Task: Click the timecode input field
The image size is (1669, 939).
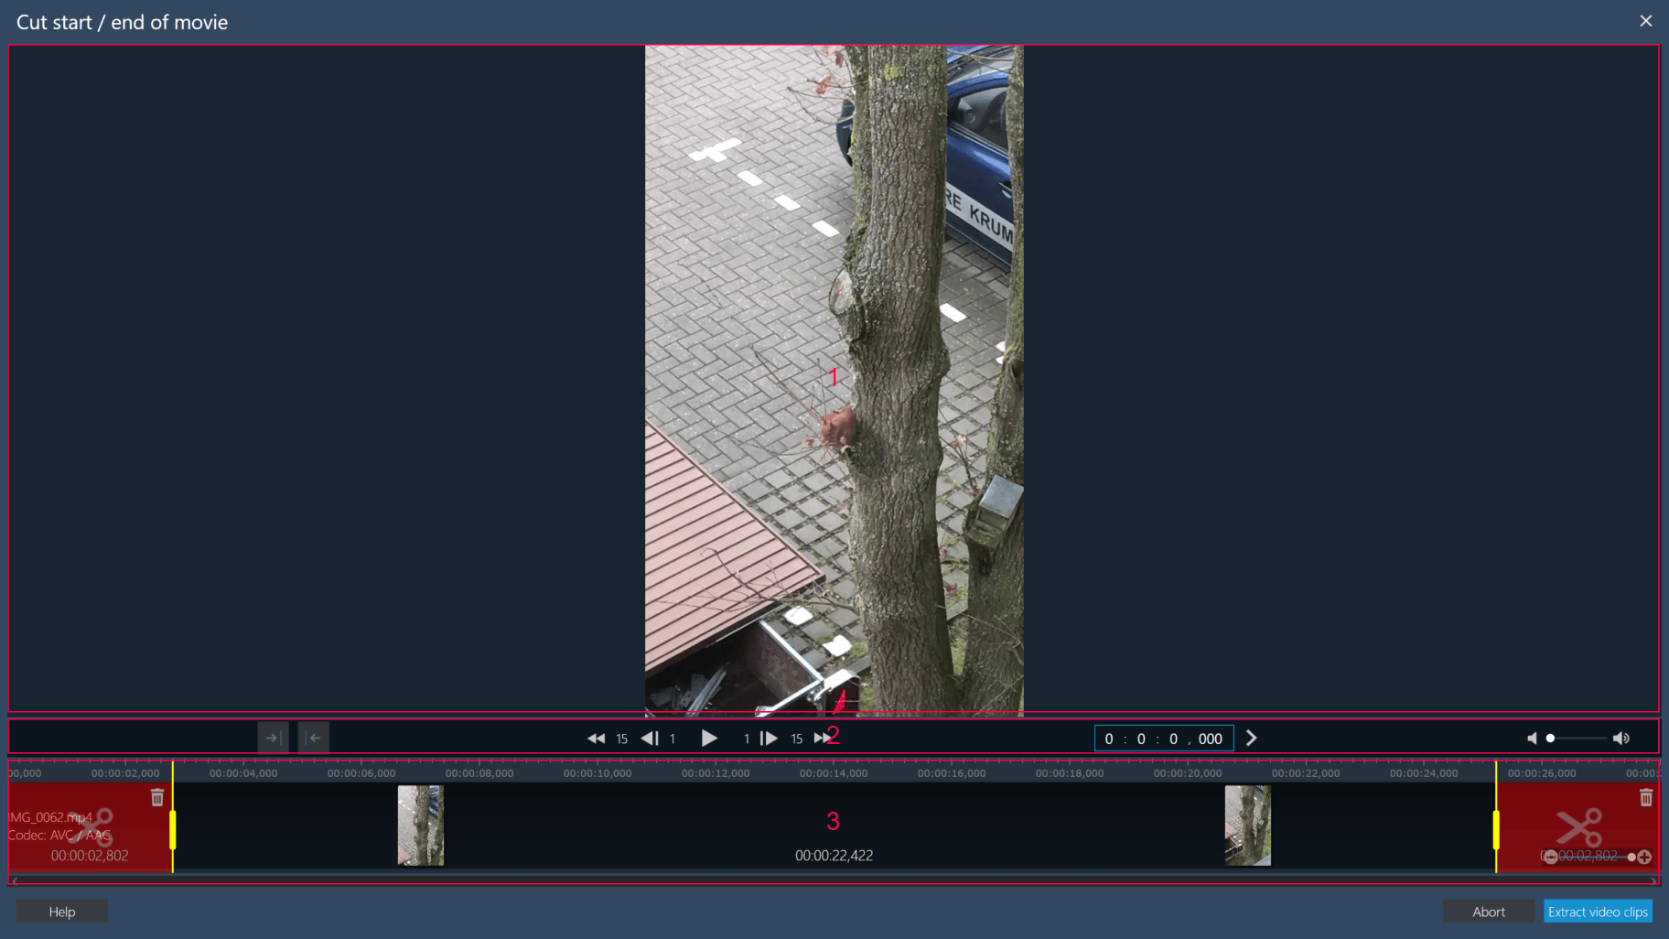Action: click(x=1164, y=739)
